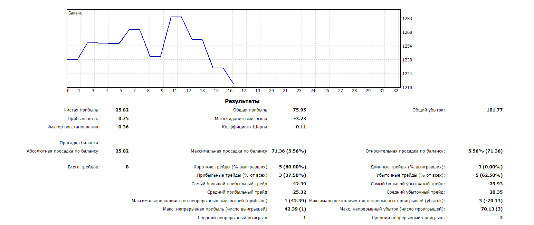The image size is (534, 225).
Task: Select the value "-70.13 (3)"
Action: 490,209
